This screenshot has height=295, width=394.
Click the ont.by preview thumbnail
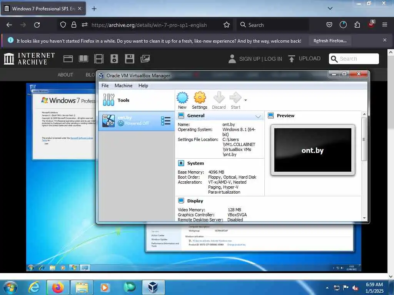click(x=312, y=150)
